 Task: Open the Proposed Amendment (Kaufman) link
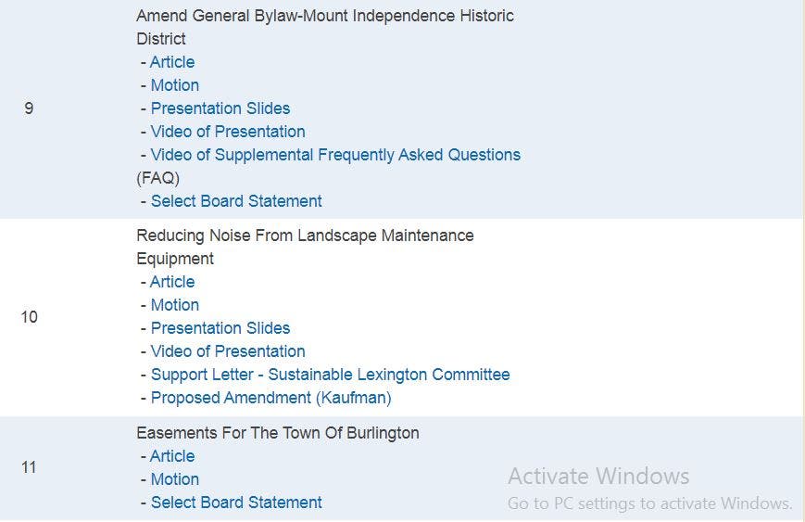[270, 398]
